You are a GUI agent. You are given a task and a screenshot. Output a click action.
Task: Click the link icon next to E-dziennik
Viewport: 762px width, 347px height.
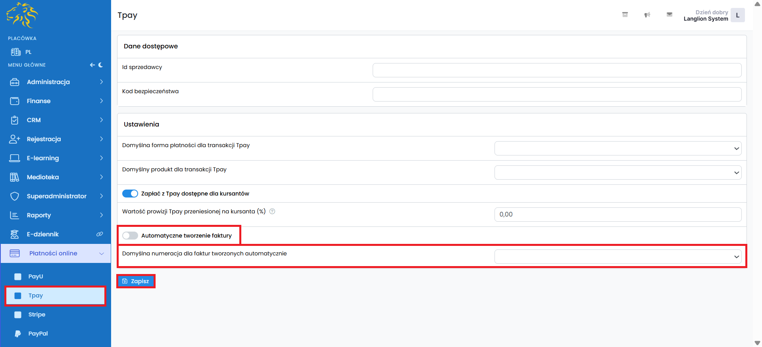(x=100, y=234)
